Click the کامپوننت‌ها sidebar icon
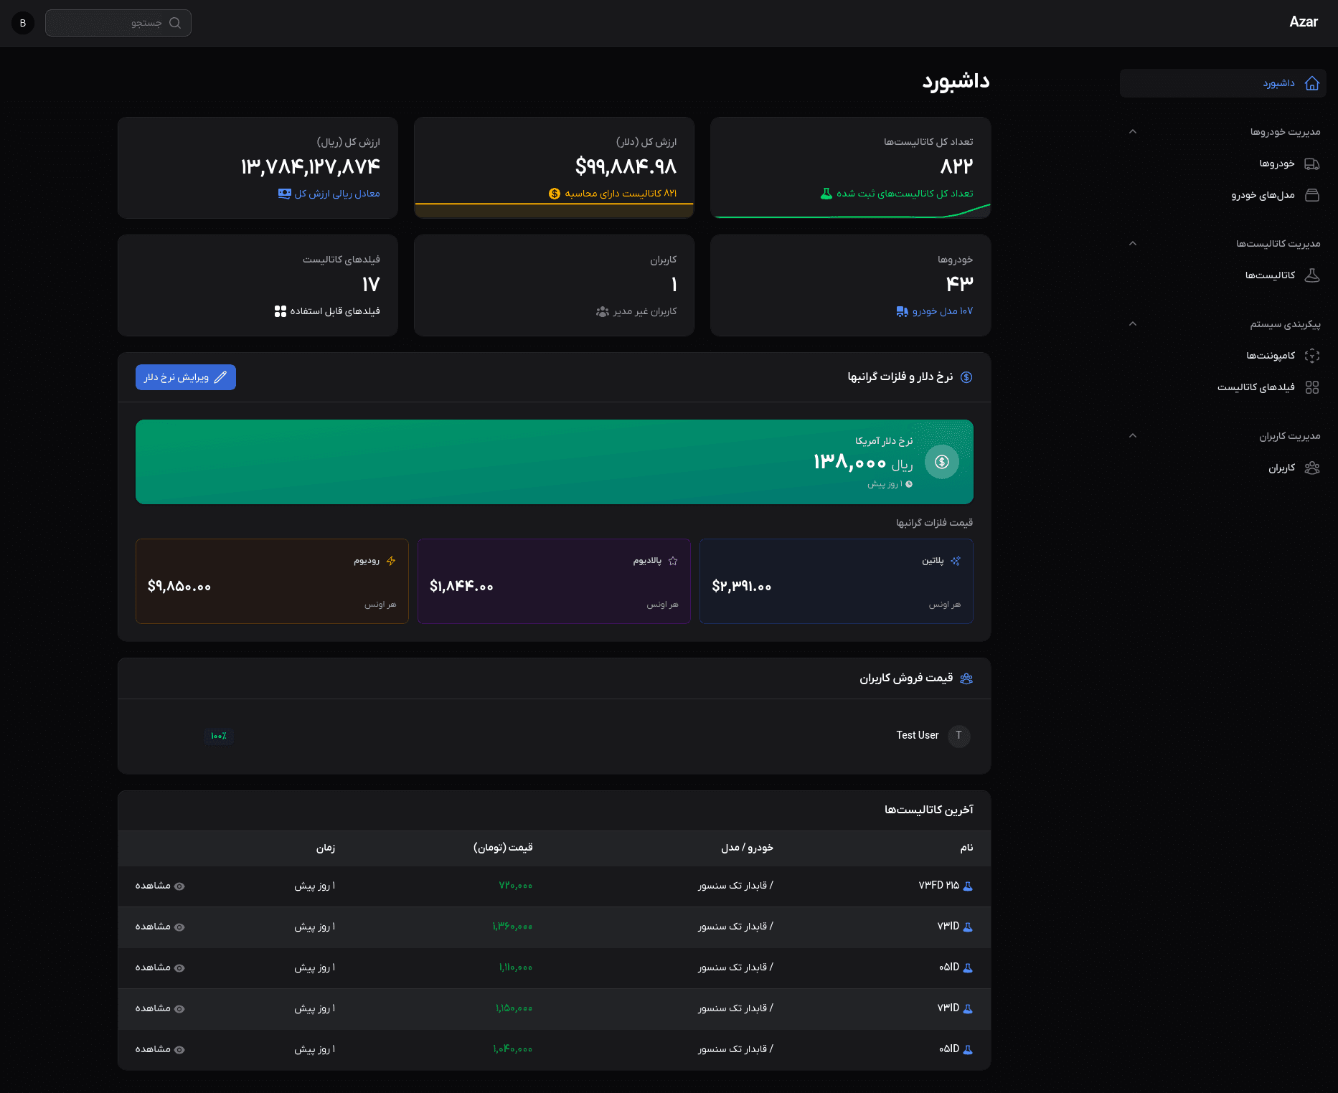 [1311, 356]
